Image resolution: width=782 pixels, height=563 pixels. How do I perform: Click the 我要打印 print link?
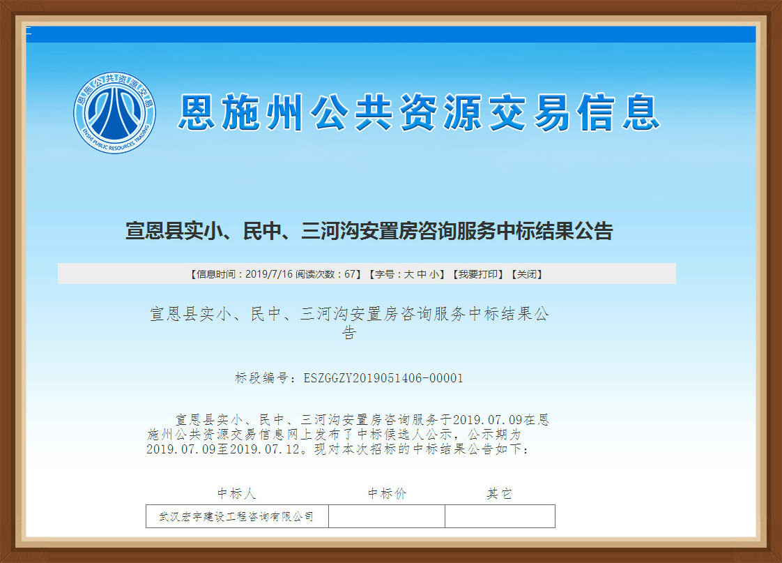click(478, 274)
